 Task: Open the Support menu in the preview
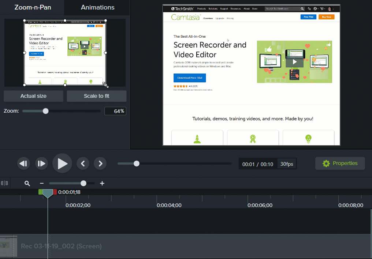coord(224,9)
